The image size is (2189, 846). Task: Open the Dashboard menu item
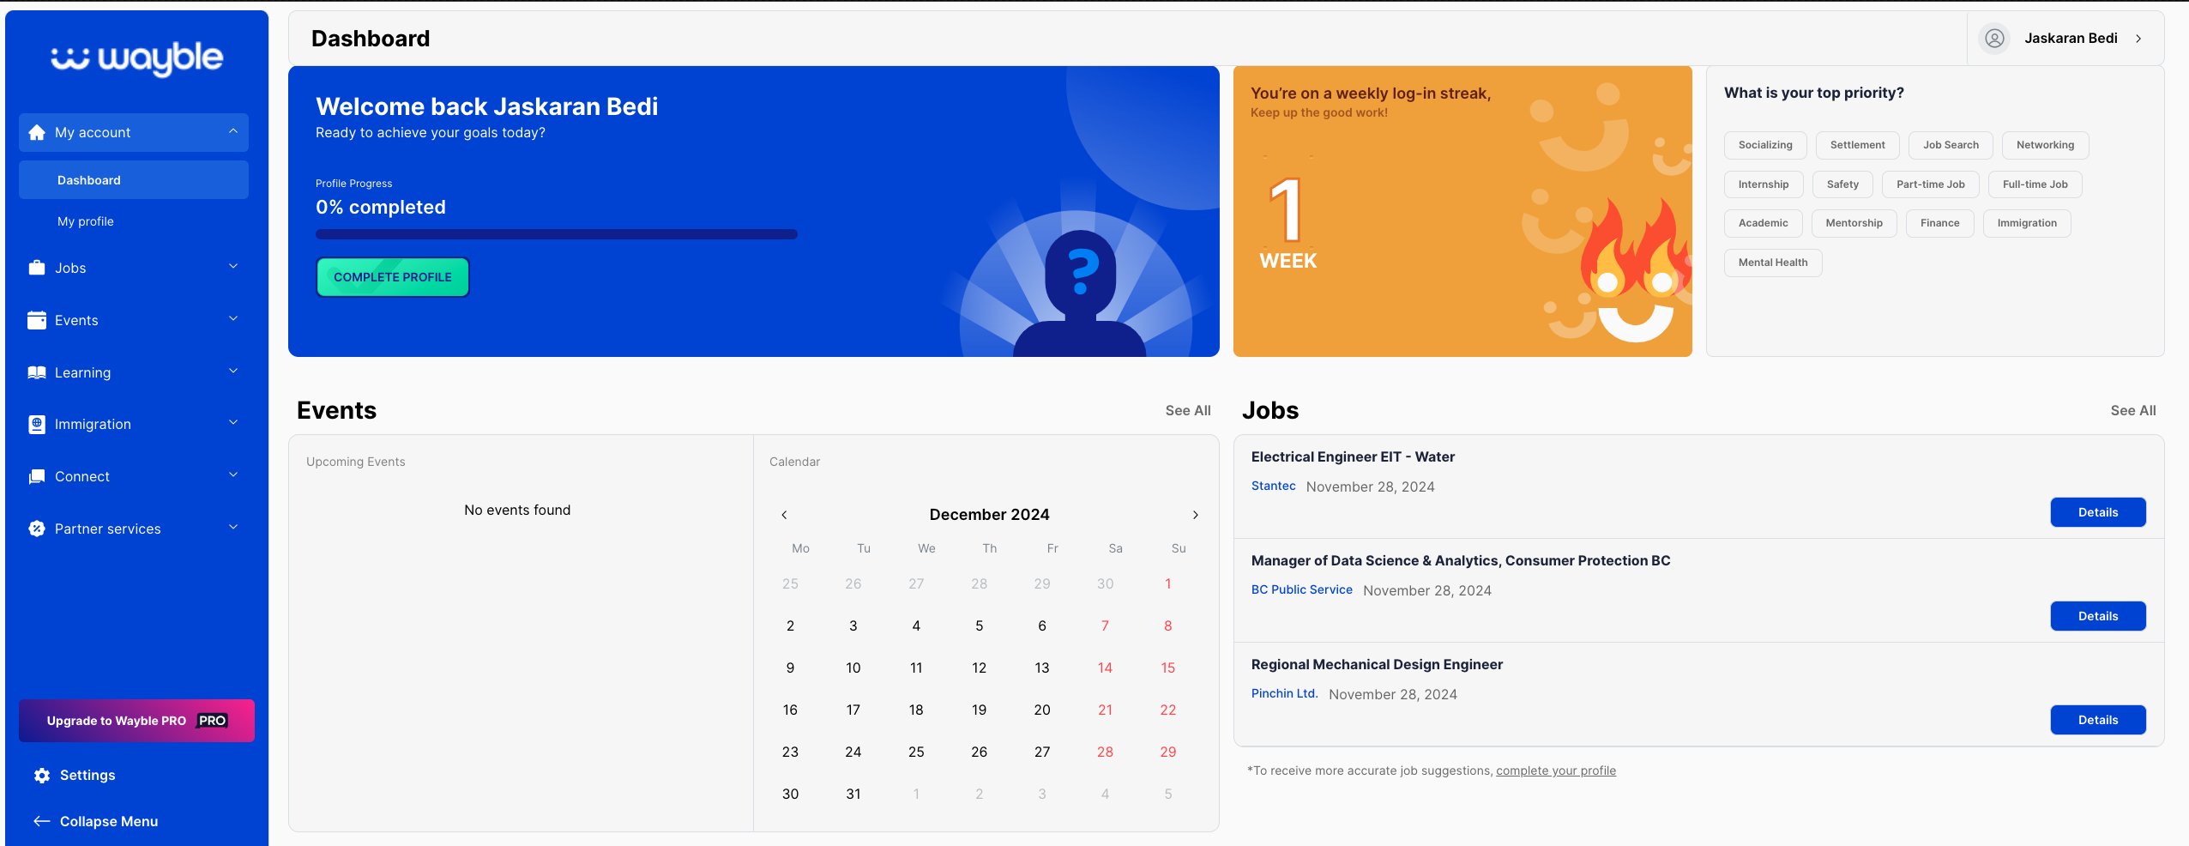coord(88,179)
